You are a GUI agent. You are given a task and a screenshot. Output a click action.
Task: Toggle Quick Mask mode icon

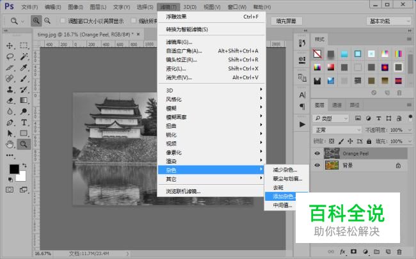[10, 190]
